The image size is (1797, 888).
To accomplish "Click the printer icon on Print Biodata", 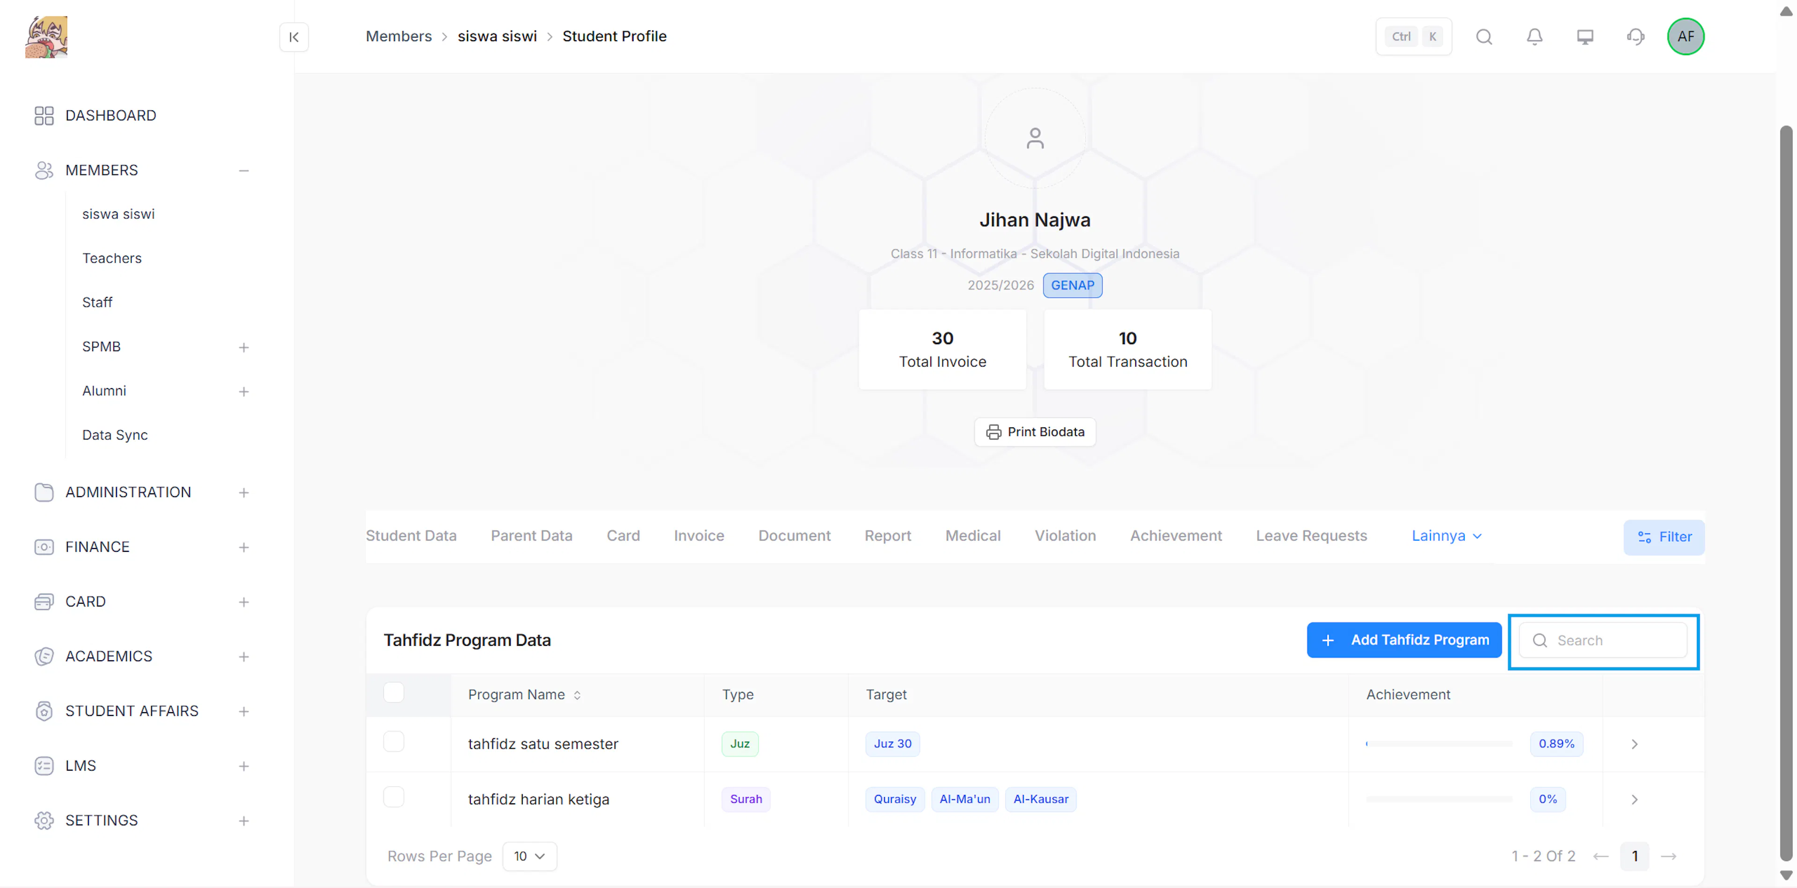I will click(993, 432).
